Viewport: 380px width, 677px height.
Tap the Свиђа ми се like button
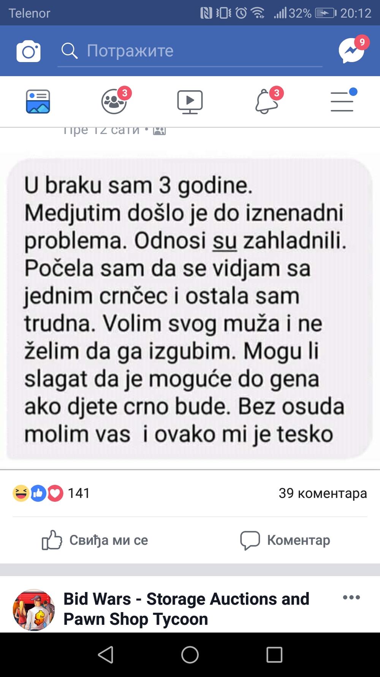tap(95, 540)
